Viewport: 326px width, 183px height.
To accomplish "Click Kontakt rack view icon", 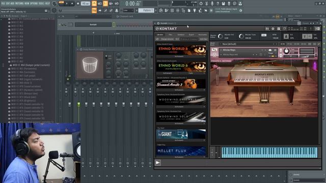I will point(279,29).
